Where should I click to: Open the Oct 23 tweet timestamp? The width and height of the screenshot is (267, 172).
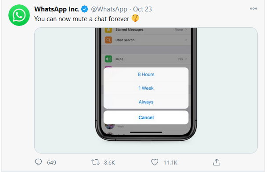(x=142, y=9)
